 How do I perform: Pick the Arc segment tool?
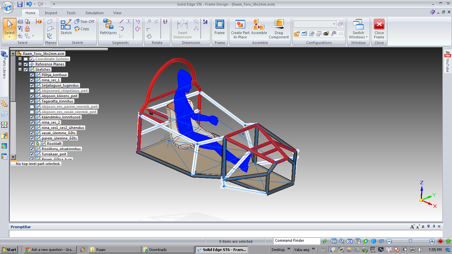pyautogui.click(x=121, y=29)
